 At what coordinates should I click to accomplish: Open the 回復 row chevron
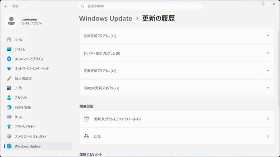[x=268, y=136]
